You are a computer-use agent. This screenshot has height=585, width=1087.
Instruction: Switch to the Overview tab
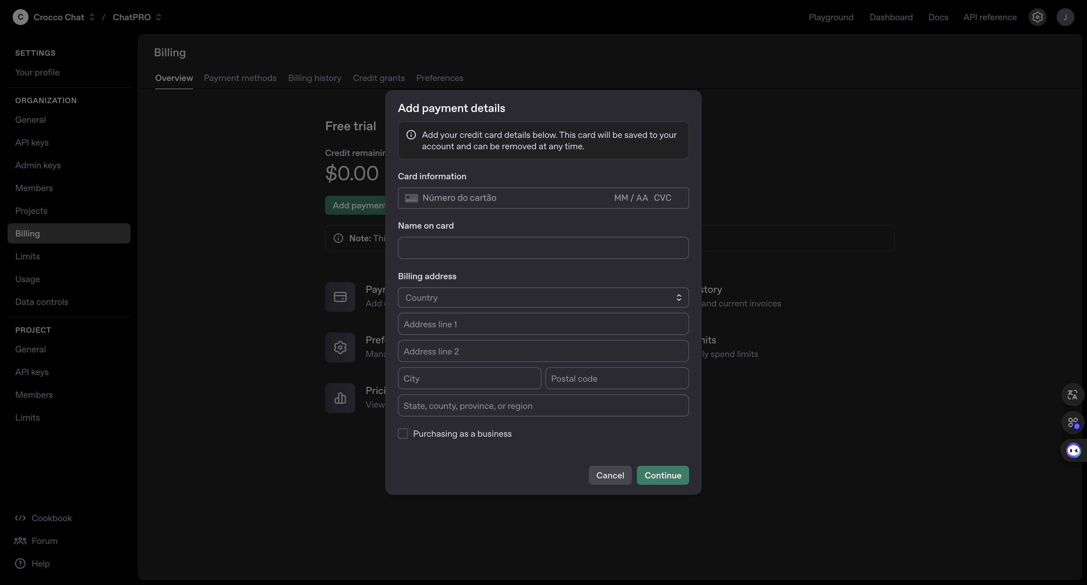(x=174, y=78)
